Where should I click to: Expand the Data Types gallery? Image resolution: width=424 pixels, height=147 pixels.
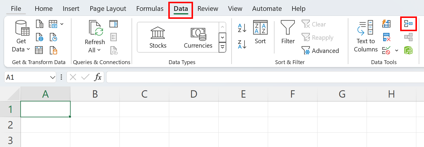pyautogui.click(x=222, y=47)
